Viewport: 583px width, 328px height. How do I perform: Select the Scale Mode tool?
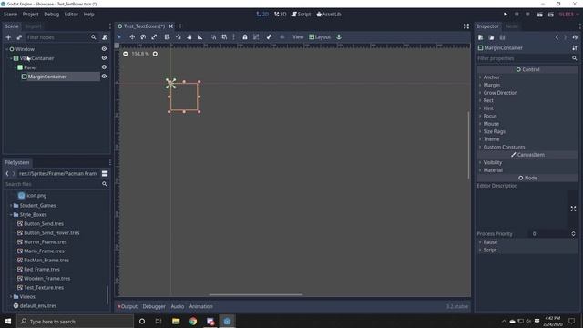154,36
